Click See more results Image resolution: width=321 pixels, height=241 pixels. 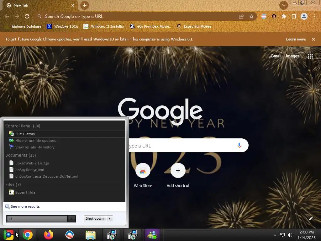[x=22, y=206]
